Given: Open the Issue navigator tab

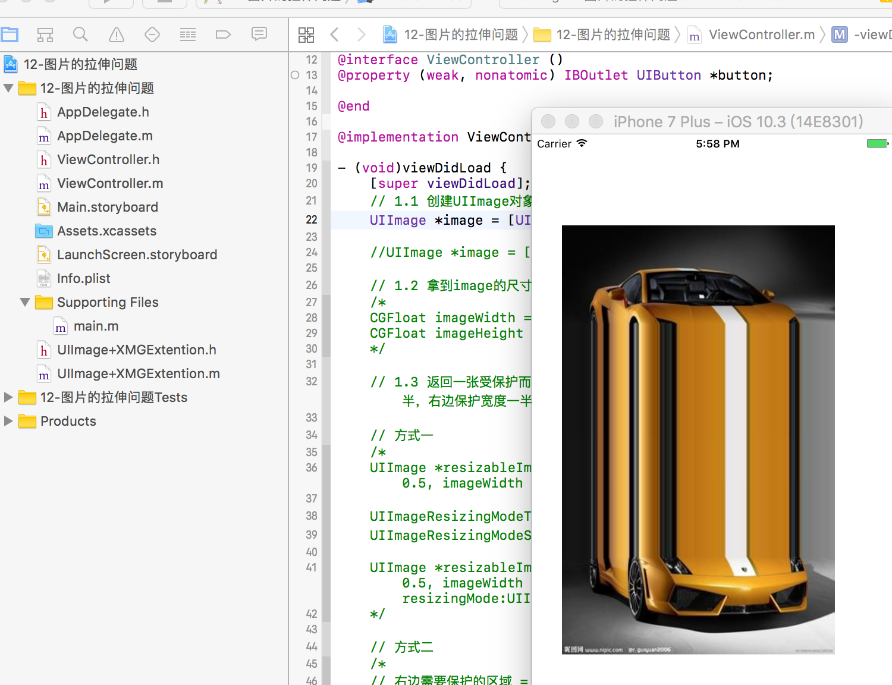Looking at the screenshot, I should [x=117, y=34].
